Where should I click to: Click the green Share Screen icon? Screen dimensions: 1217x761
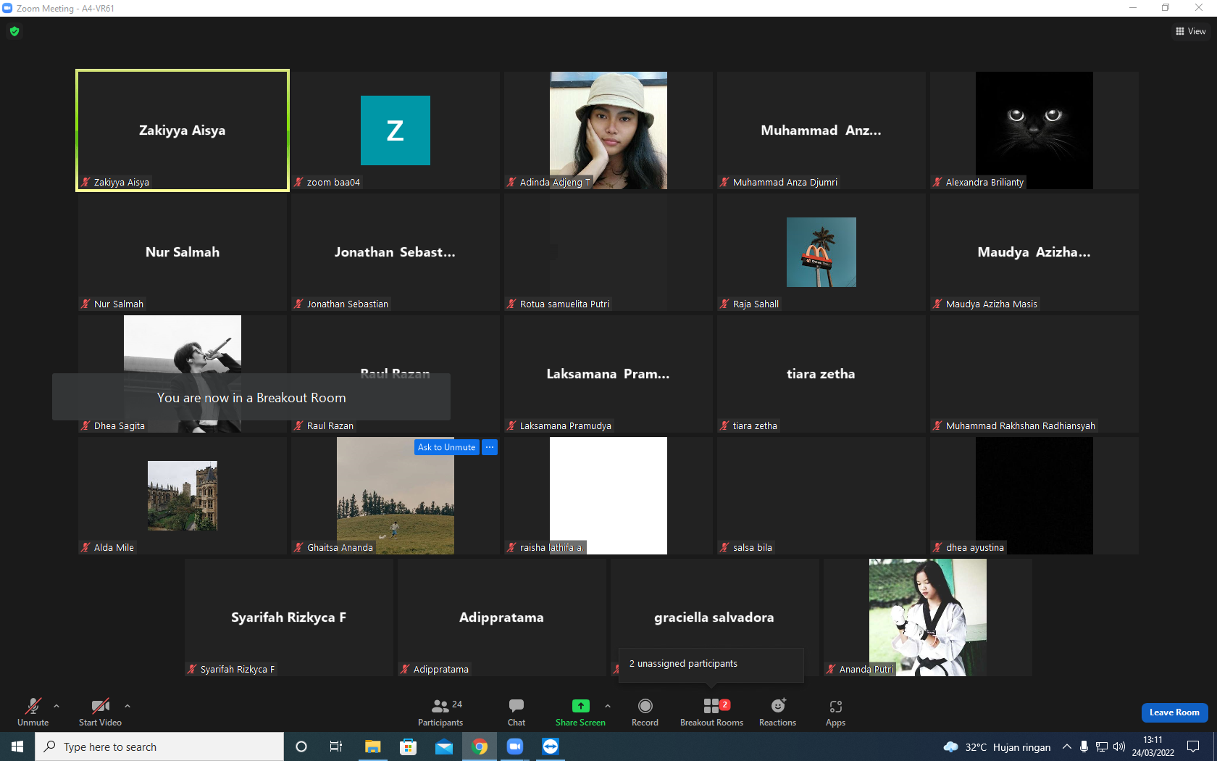[x=580, y=706]
